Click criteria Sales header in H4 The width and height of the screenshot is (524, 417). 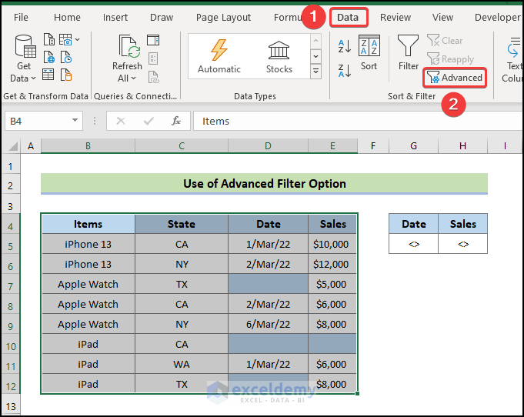coord(463,224)
